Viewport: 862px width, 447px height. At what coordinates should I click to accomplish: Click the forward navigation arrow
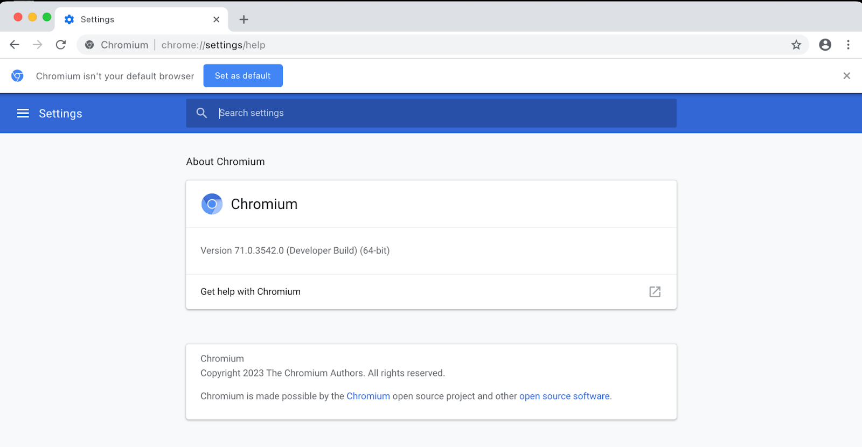pyautogui.click(x=37, y=45)
